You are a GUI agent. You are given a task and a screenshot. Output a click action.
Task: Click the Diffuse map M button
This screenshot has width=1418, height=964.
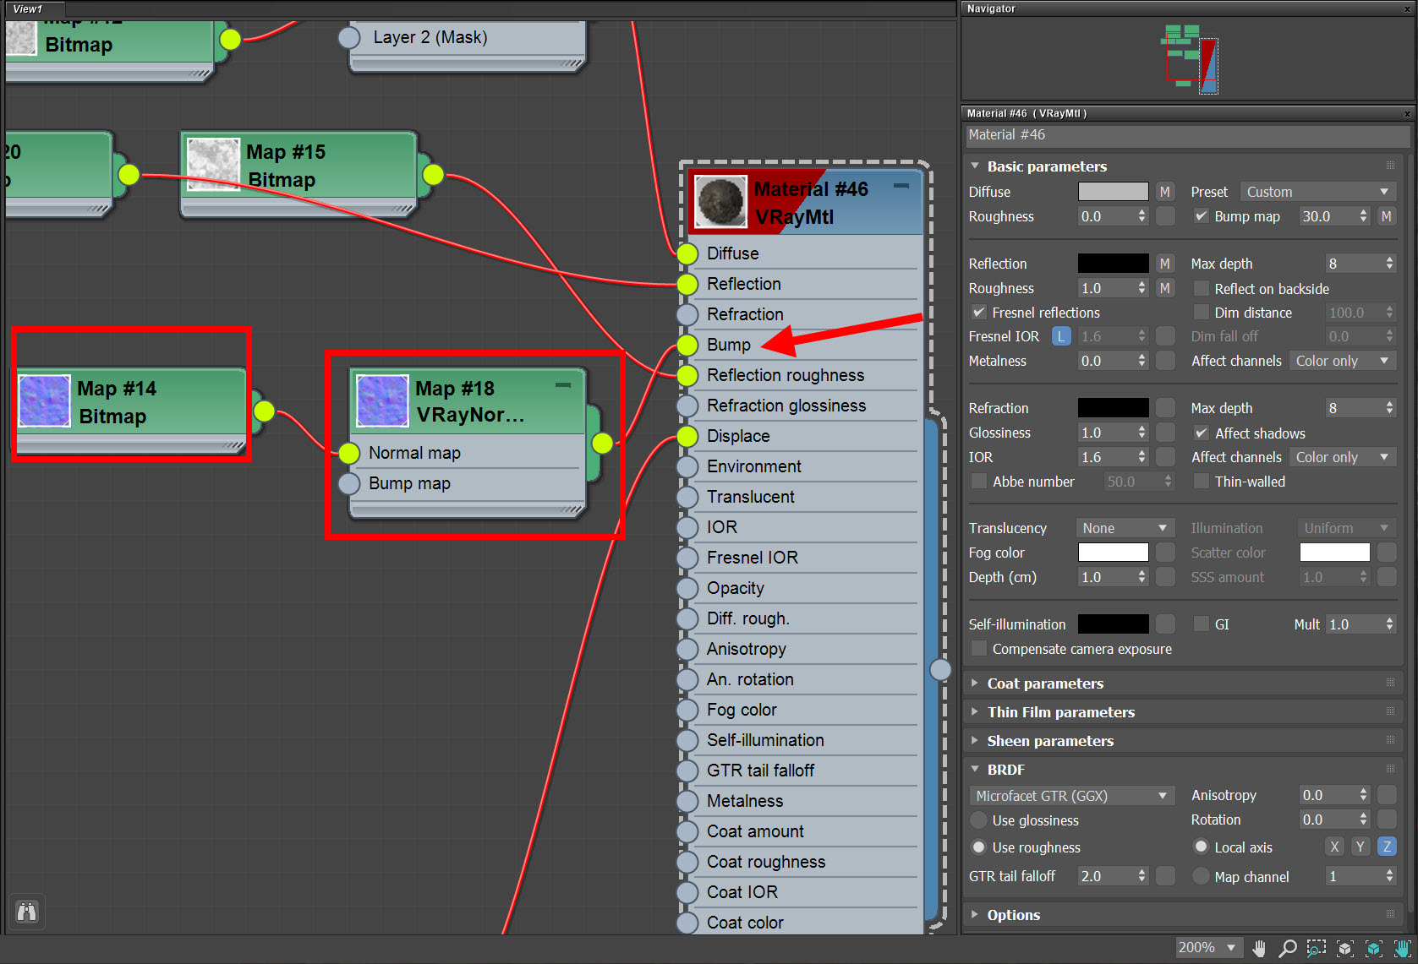click(x=1165, y=192)
